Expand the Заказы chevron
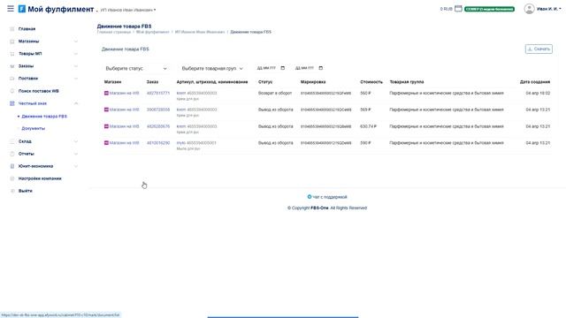This screenshot has height=318, width=566. [76, 66]
